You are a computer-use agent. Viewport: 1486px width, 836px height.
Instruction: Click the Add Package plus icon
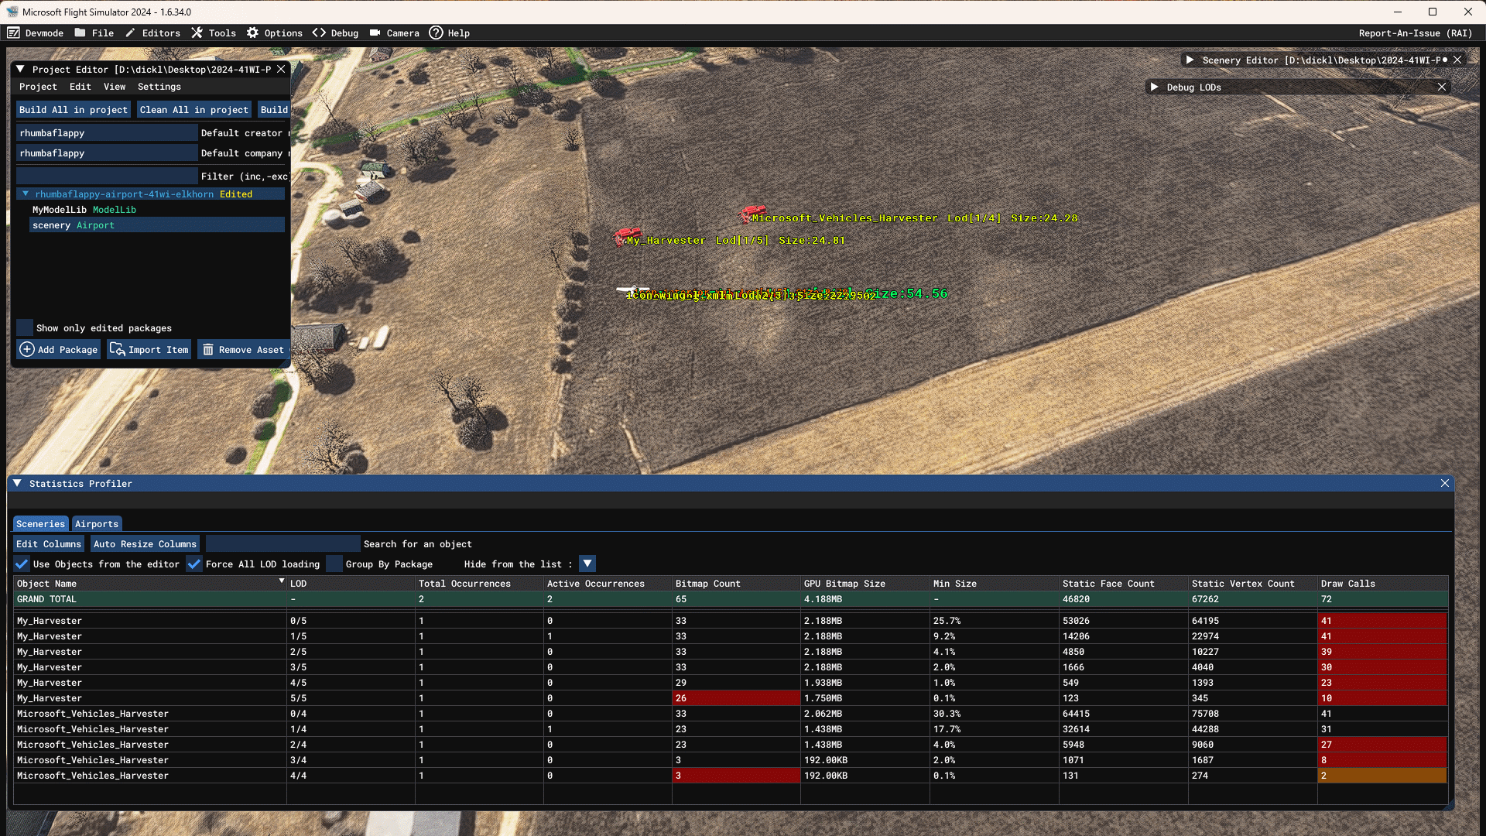click(27, 350)
